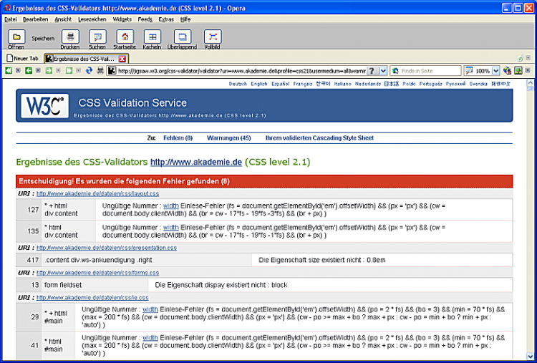Open the www.akademie.de heading link
The width and height of the screenshot is (537, 363).
[x=195, y=162]
